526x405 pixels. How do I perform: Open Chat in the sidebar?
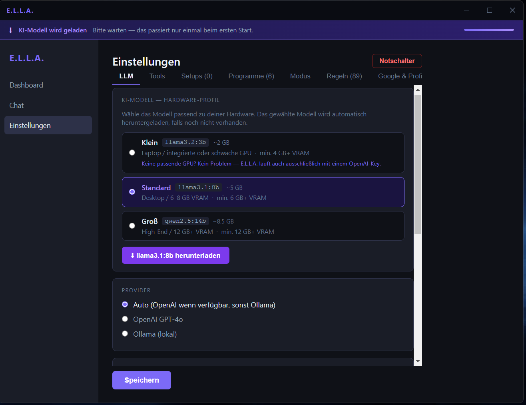point(48,106)
